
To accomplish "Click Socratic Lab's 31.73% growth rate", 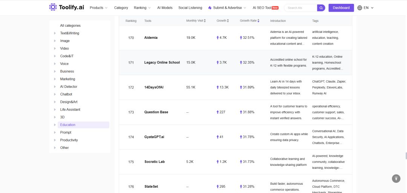I will [247, 162].
